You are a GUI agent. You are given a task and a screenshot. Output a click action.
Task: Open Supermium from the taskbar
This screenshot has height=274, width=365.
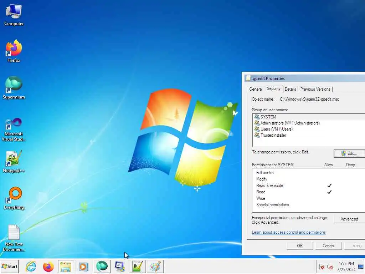click(x=102, y=266)
